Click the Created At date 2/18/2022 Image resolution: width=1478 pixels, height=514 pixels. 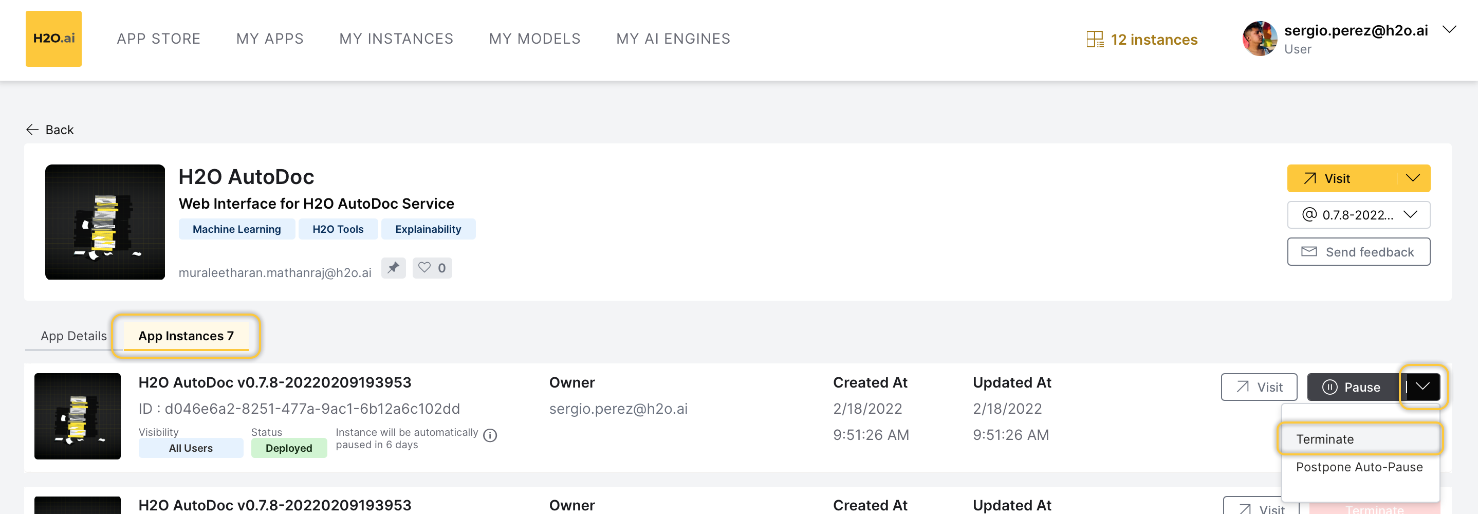(x=867, y=409)
